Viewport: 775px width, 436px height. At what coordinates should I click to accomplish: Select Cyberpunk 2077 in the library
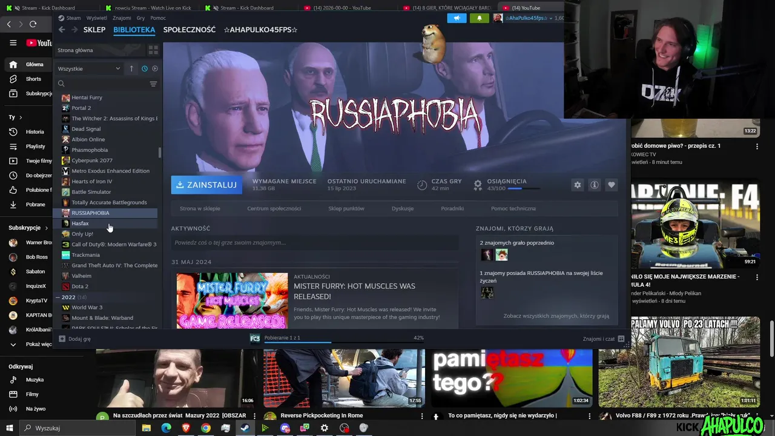(105, 160)
